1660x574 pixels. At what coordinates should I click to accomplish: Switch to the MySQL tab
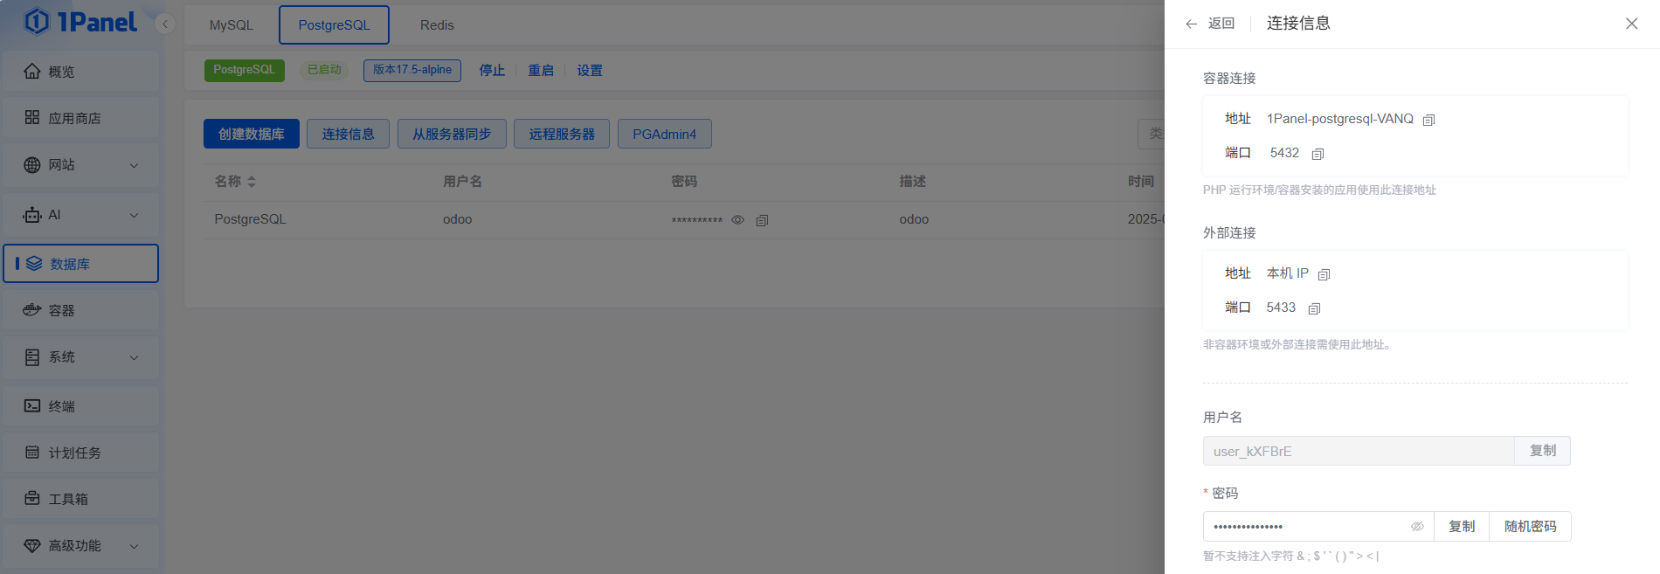click(x=232, y=25)
